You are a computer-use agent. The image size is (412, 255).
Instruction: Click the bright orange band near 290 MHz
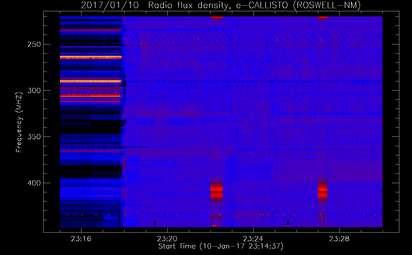[91, 81]
